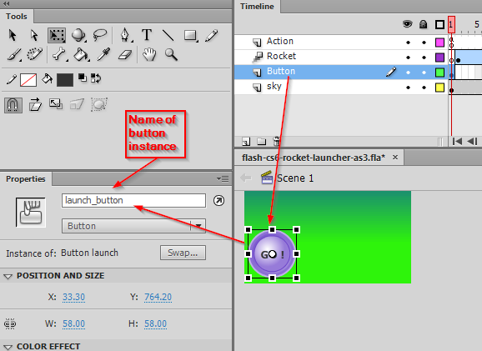
Task: Open the flash-cs6-rocket-launcher-as3.fla document tab
Action: (x=313, y=158)
